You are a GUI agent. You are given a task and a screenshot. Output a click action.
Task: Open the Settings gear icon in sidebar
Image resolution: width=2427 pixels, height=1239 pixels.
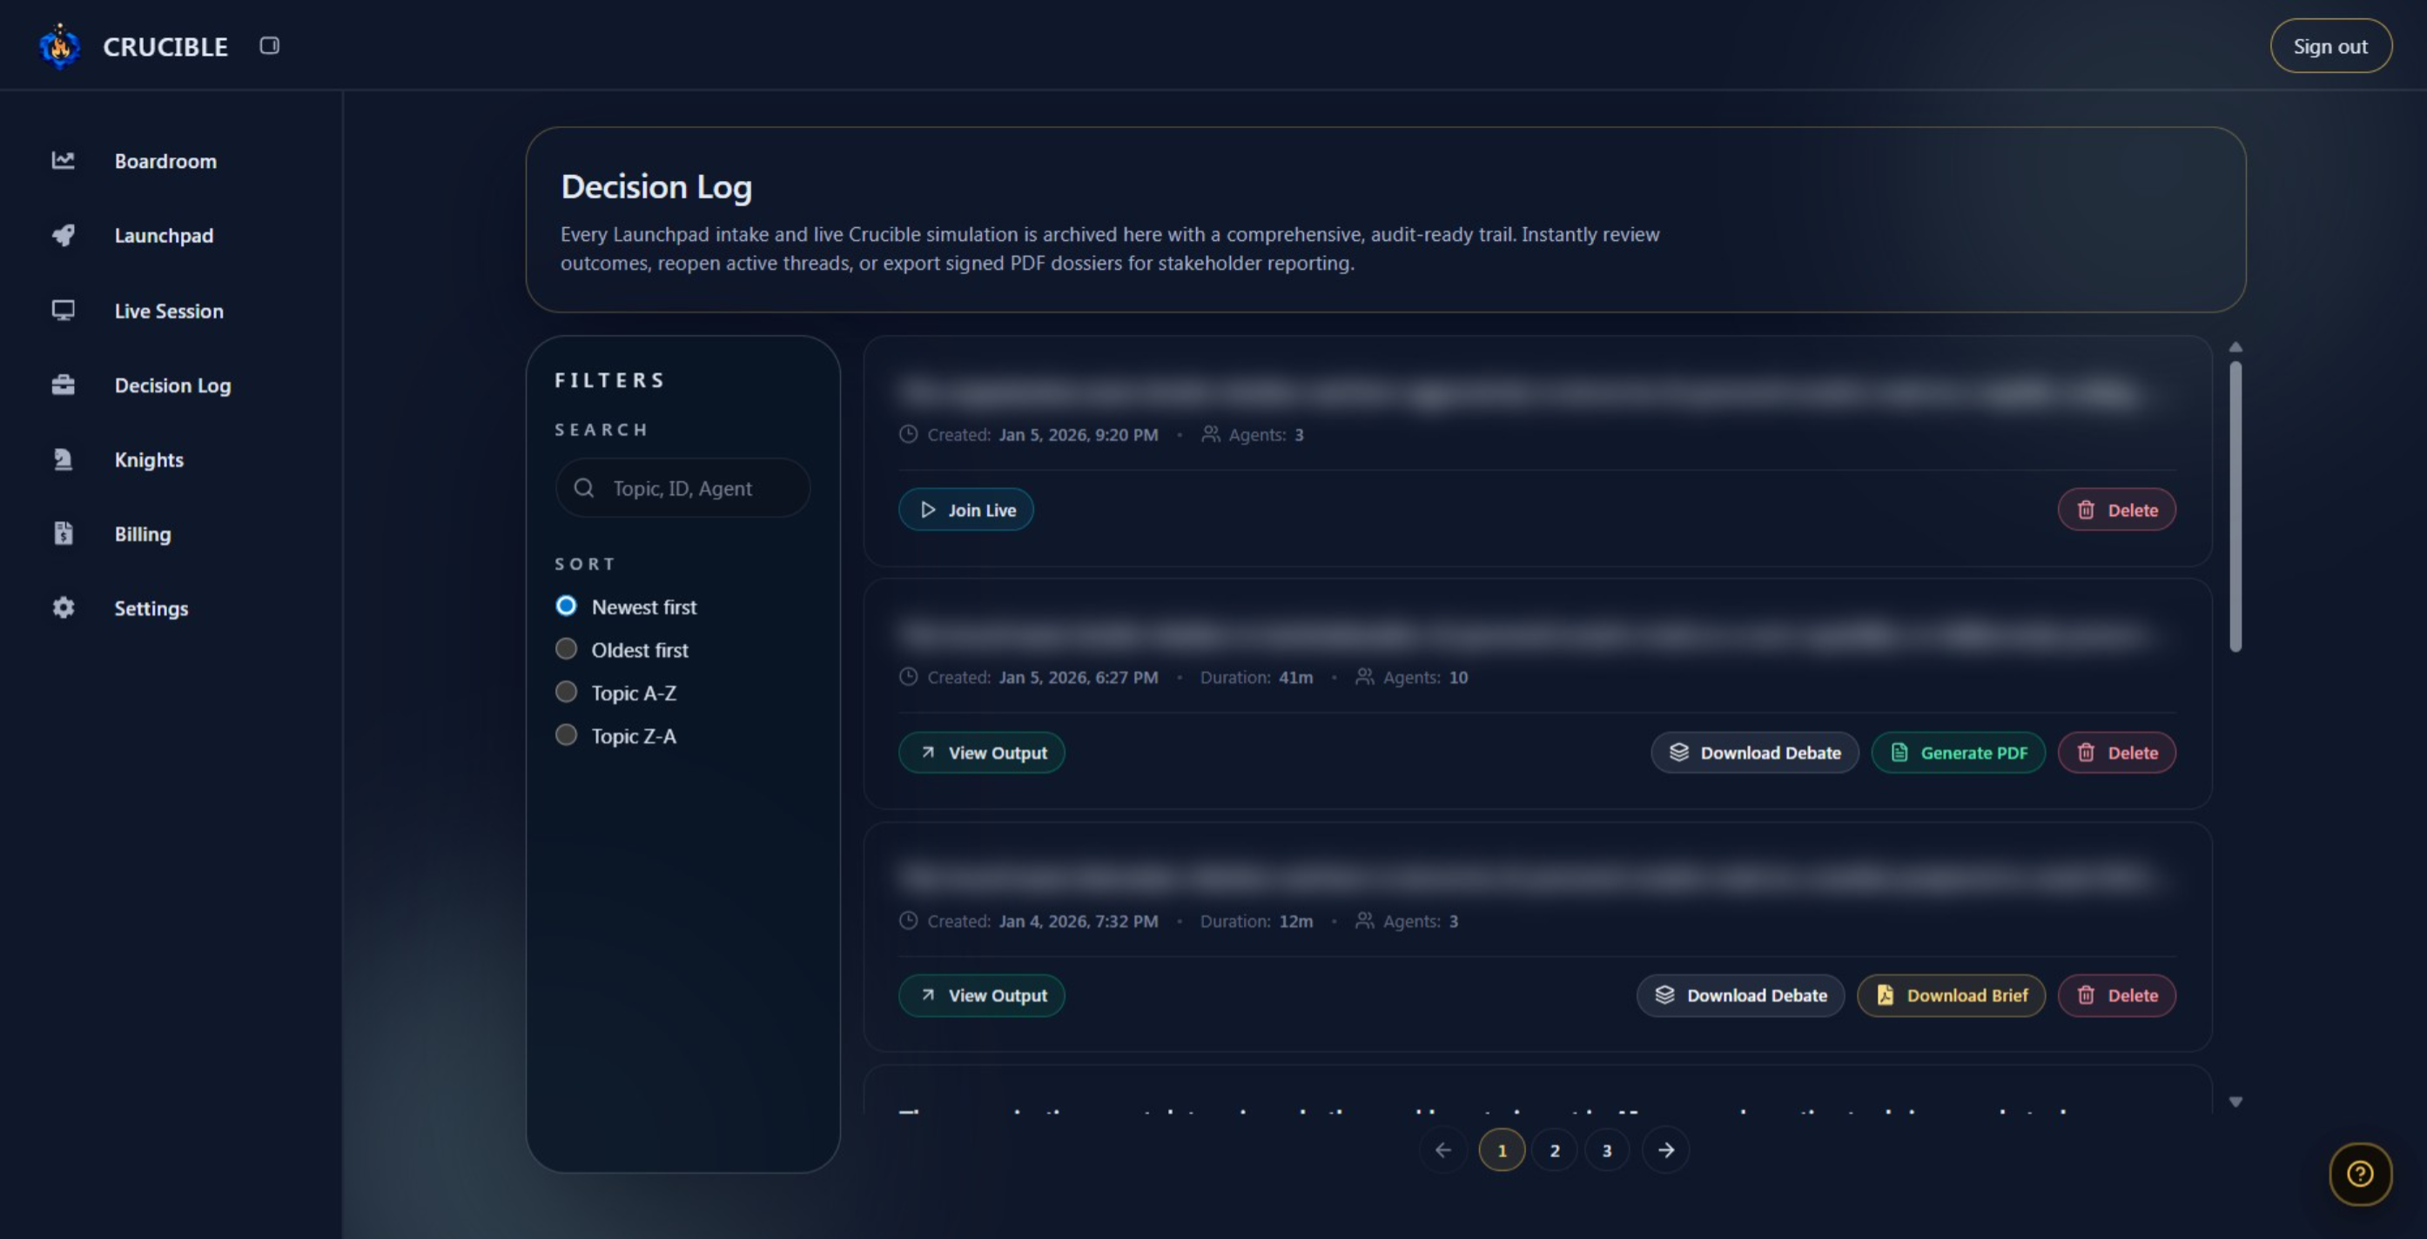[x=64, y=608]
